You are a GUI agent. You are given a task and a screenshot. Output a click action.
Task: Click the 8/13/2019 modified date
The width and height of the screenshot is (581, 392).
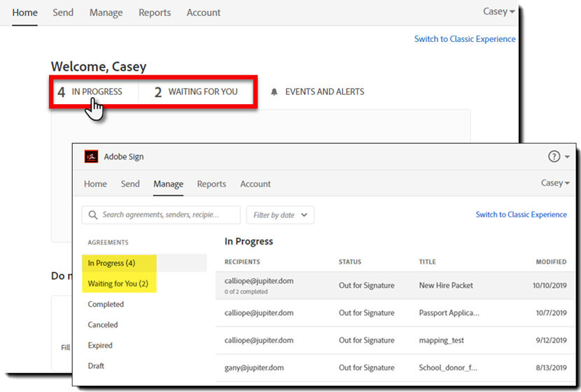pos(552,368)
